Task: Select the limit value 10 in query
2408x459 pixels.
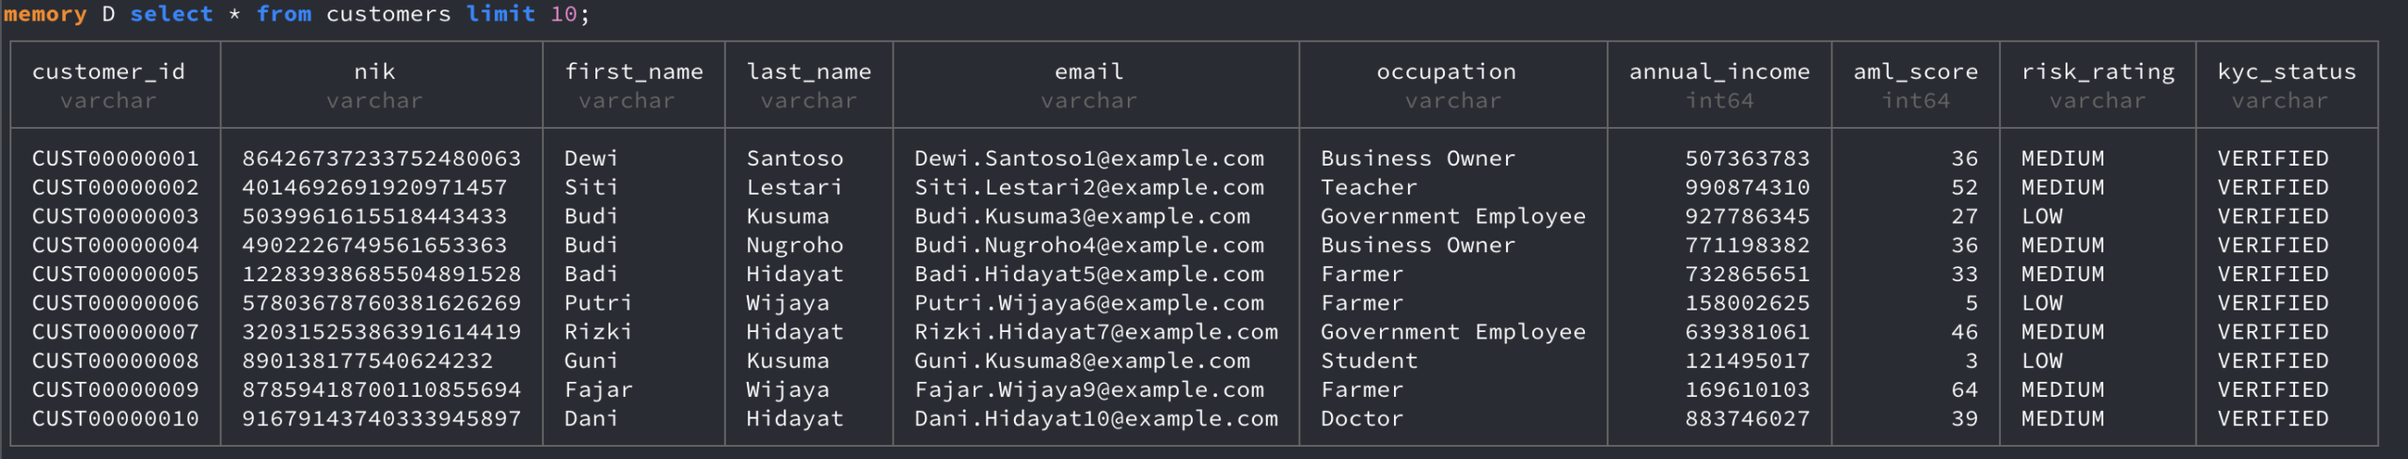Action: (563, 14)
